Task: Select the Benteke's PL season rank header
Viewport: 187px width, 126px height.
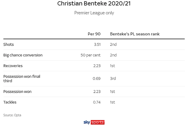Action: 135,34
